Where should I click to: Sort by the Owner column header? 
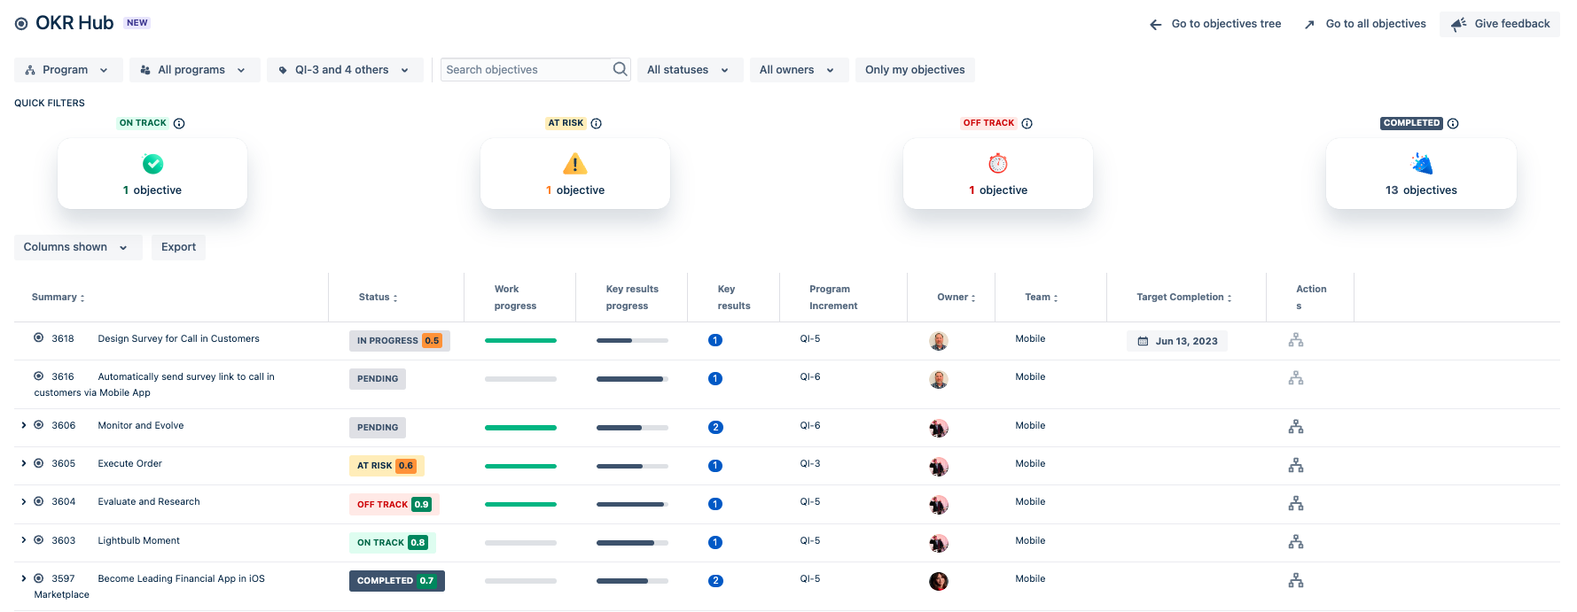956,298
